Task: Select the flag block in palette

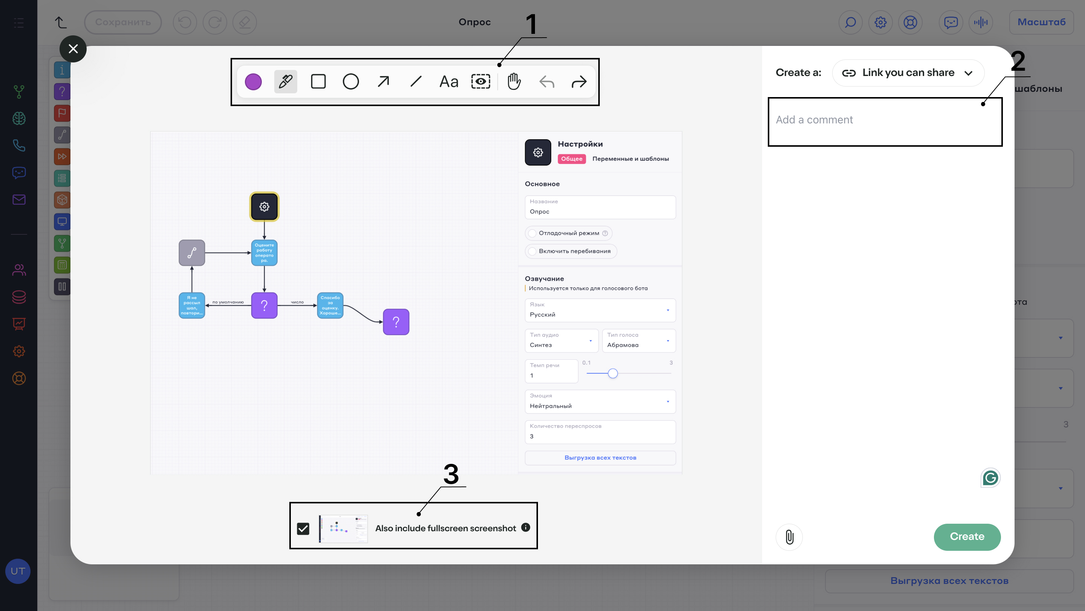Action: [62, 113]
